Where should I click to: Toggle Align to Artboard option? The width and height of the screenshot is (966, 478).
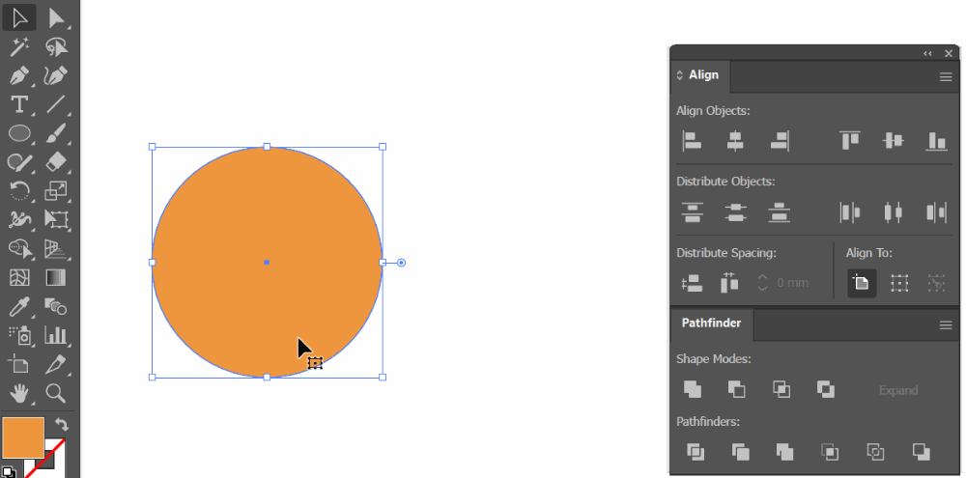[x=862, y=283]
